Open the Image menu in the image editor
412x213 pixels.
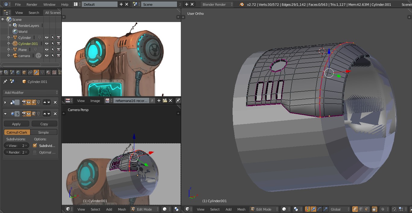pos(95,100)
